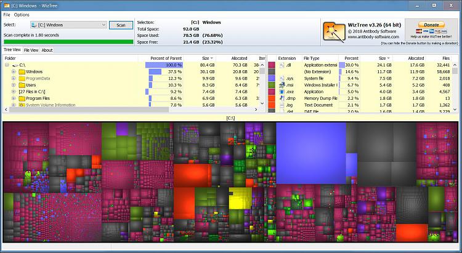The width and height of the screenshot is (462, 253).
Task: Click the C:\ drive icon in tree
Action: (x=15, y=65)
